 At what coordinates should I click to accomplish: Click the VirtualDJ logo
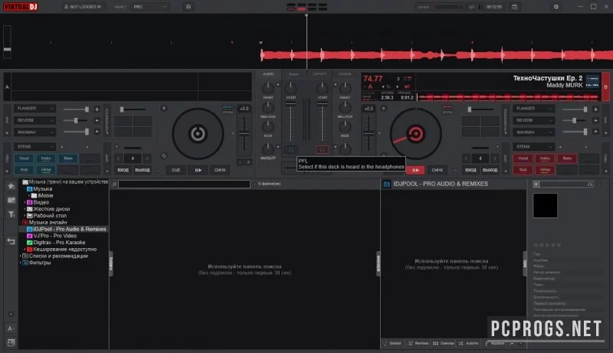click(21, 7)
